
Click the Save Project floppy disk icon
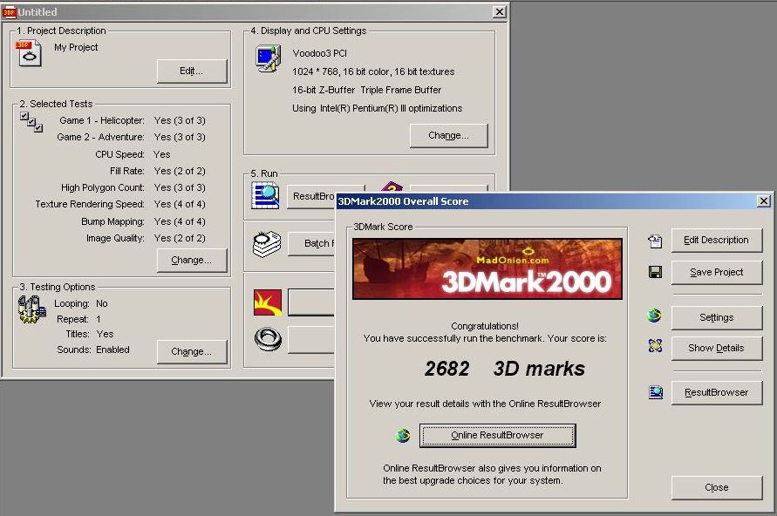pos(655,272)
